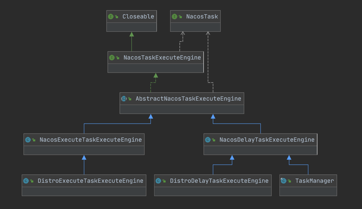The image size is (362, 209).
Task: Click the NacosExecuteTaskExecuteEngine class icon
Action: pyautogui.click(x=28, y=140)
